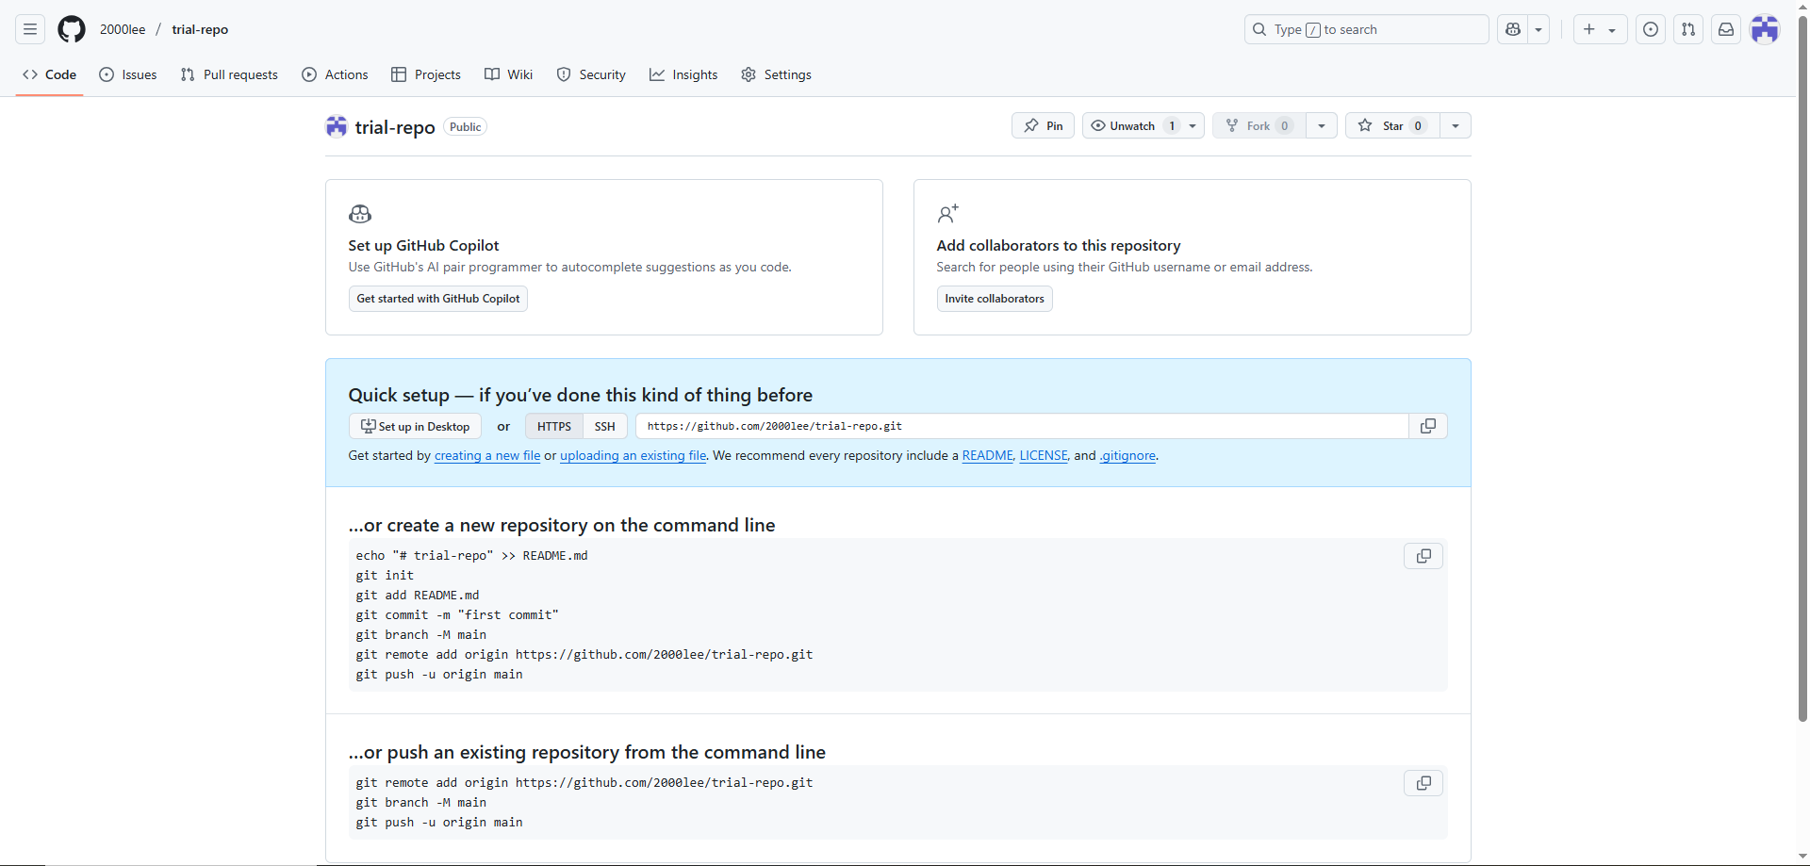Follow the creating a new file link
Screen dimensions: 1810x866
pyautogui.click(x=487, y=455)
